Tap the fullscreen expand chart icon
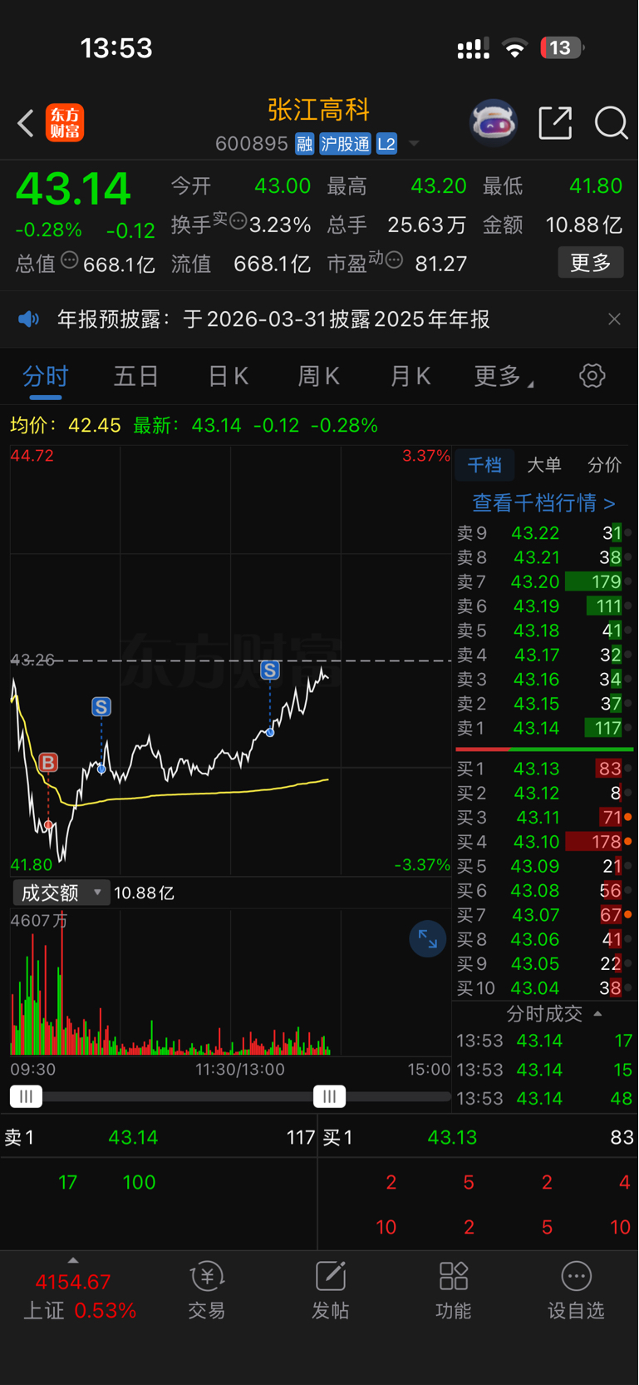The height and width of the screenshot is (1385, 639). (428, 939)
